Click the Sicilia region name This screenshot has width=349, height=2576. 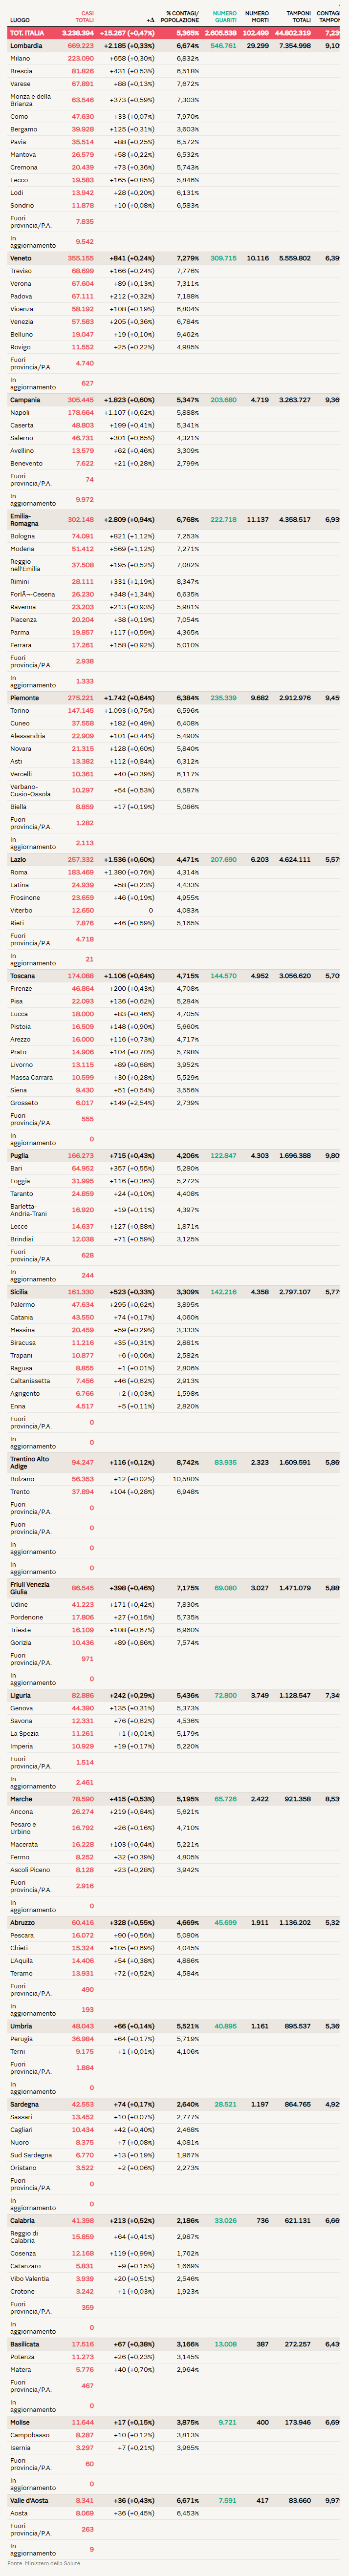[x=20, y=1292]
